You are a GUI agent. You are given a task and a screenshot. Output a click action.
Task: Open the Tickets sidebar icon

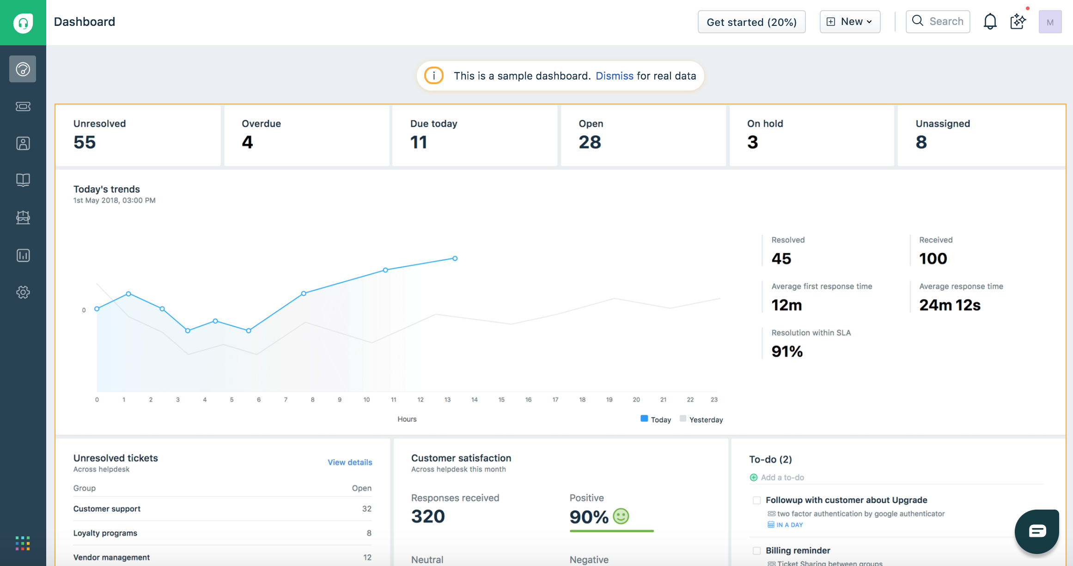[x=23, y=106]
